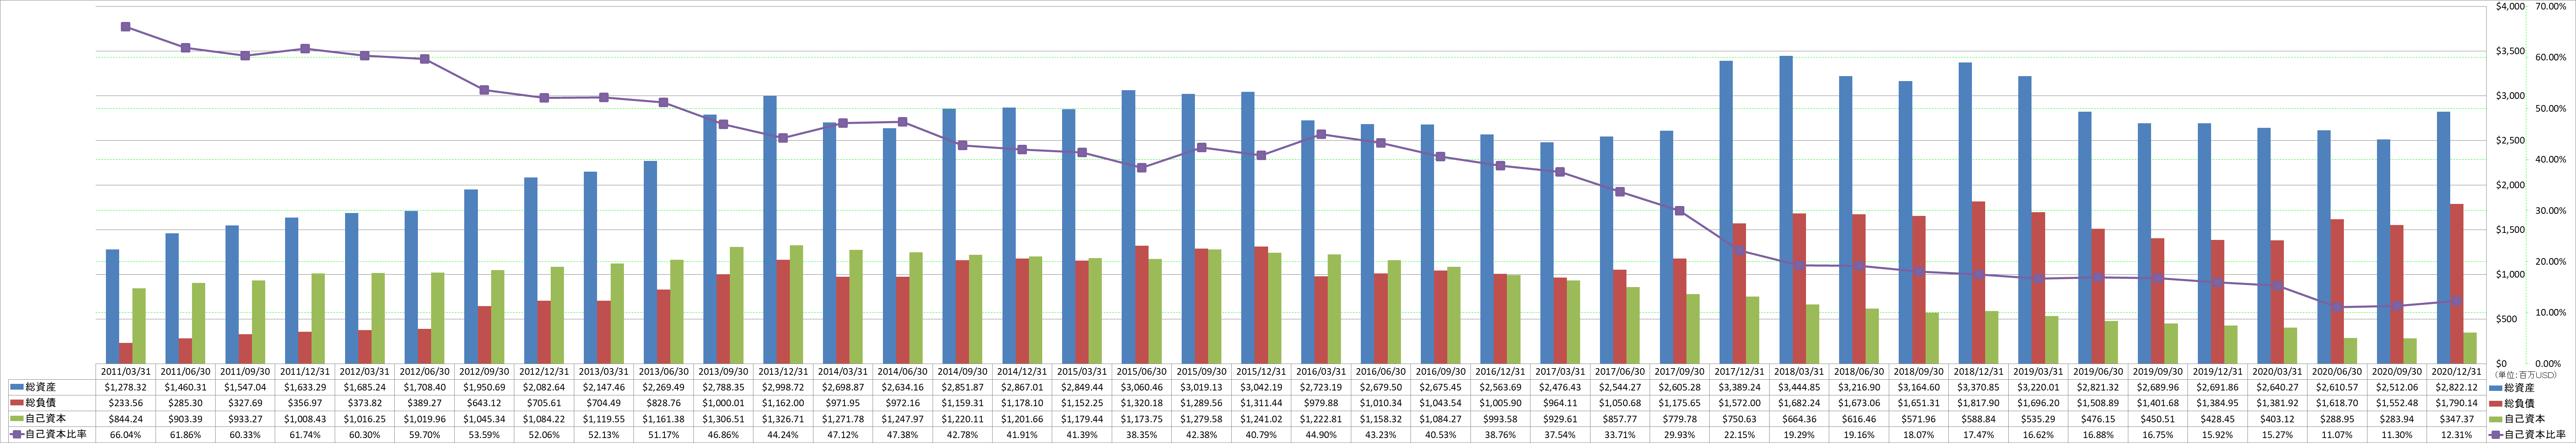Click the equity ratio cell 22.15%
Viewport: 2576px width, 443px height.
point(1739,436)
